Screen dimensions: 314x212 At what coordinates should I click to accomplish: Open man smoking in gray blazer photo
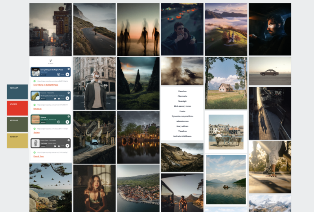(94, 83)
